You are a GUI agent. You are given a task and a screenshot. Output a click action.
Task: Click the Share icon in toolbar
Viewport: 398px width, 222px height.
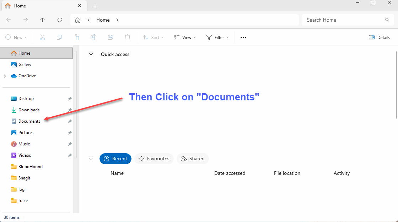coord(111,37)
